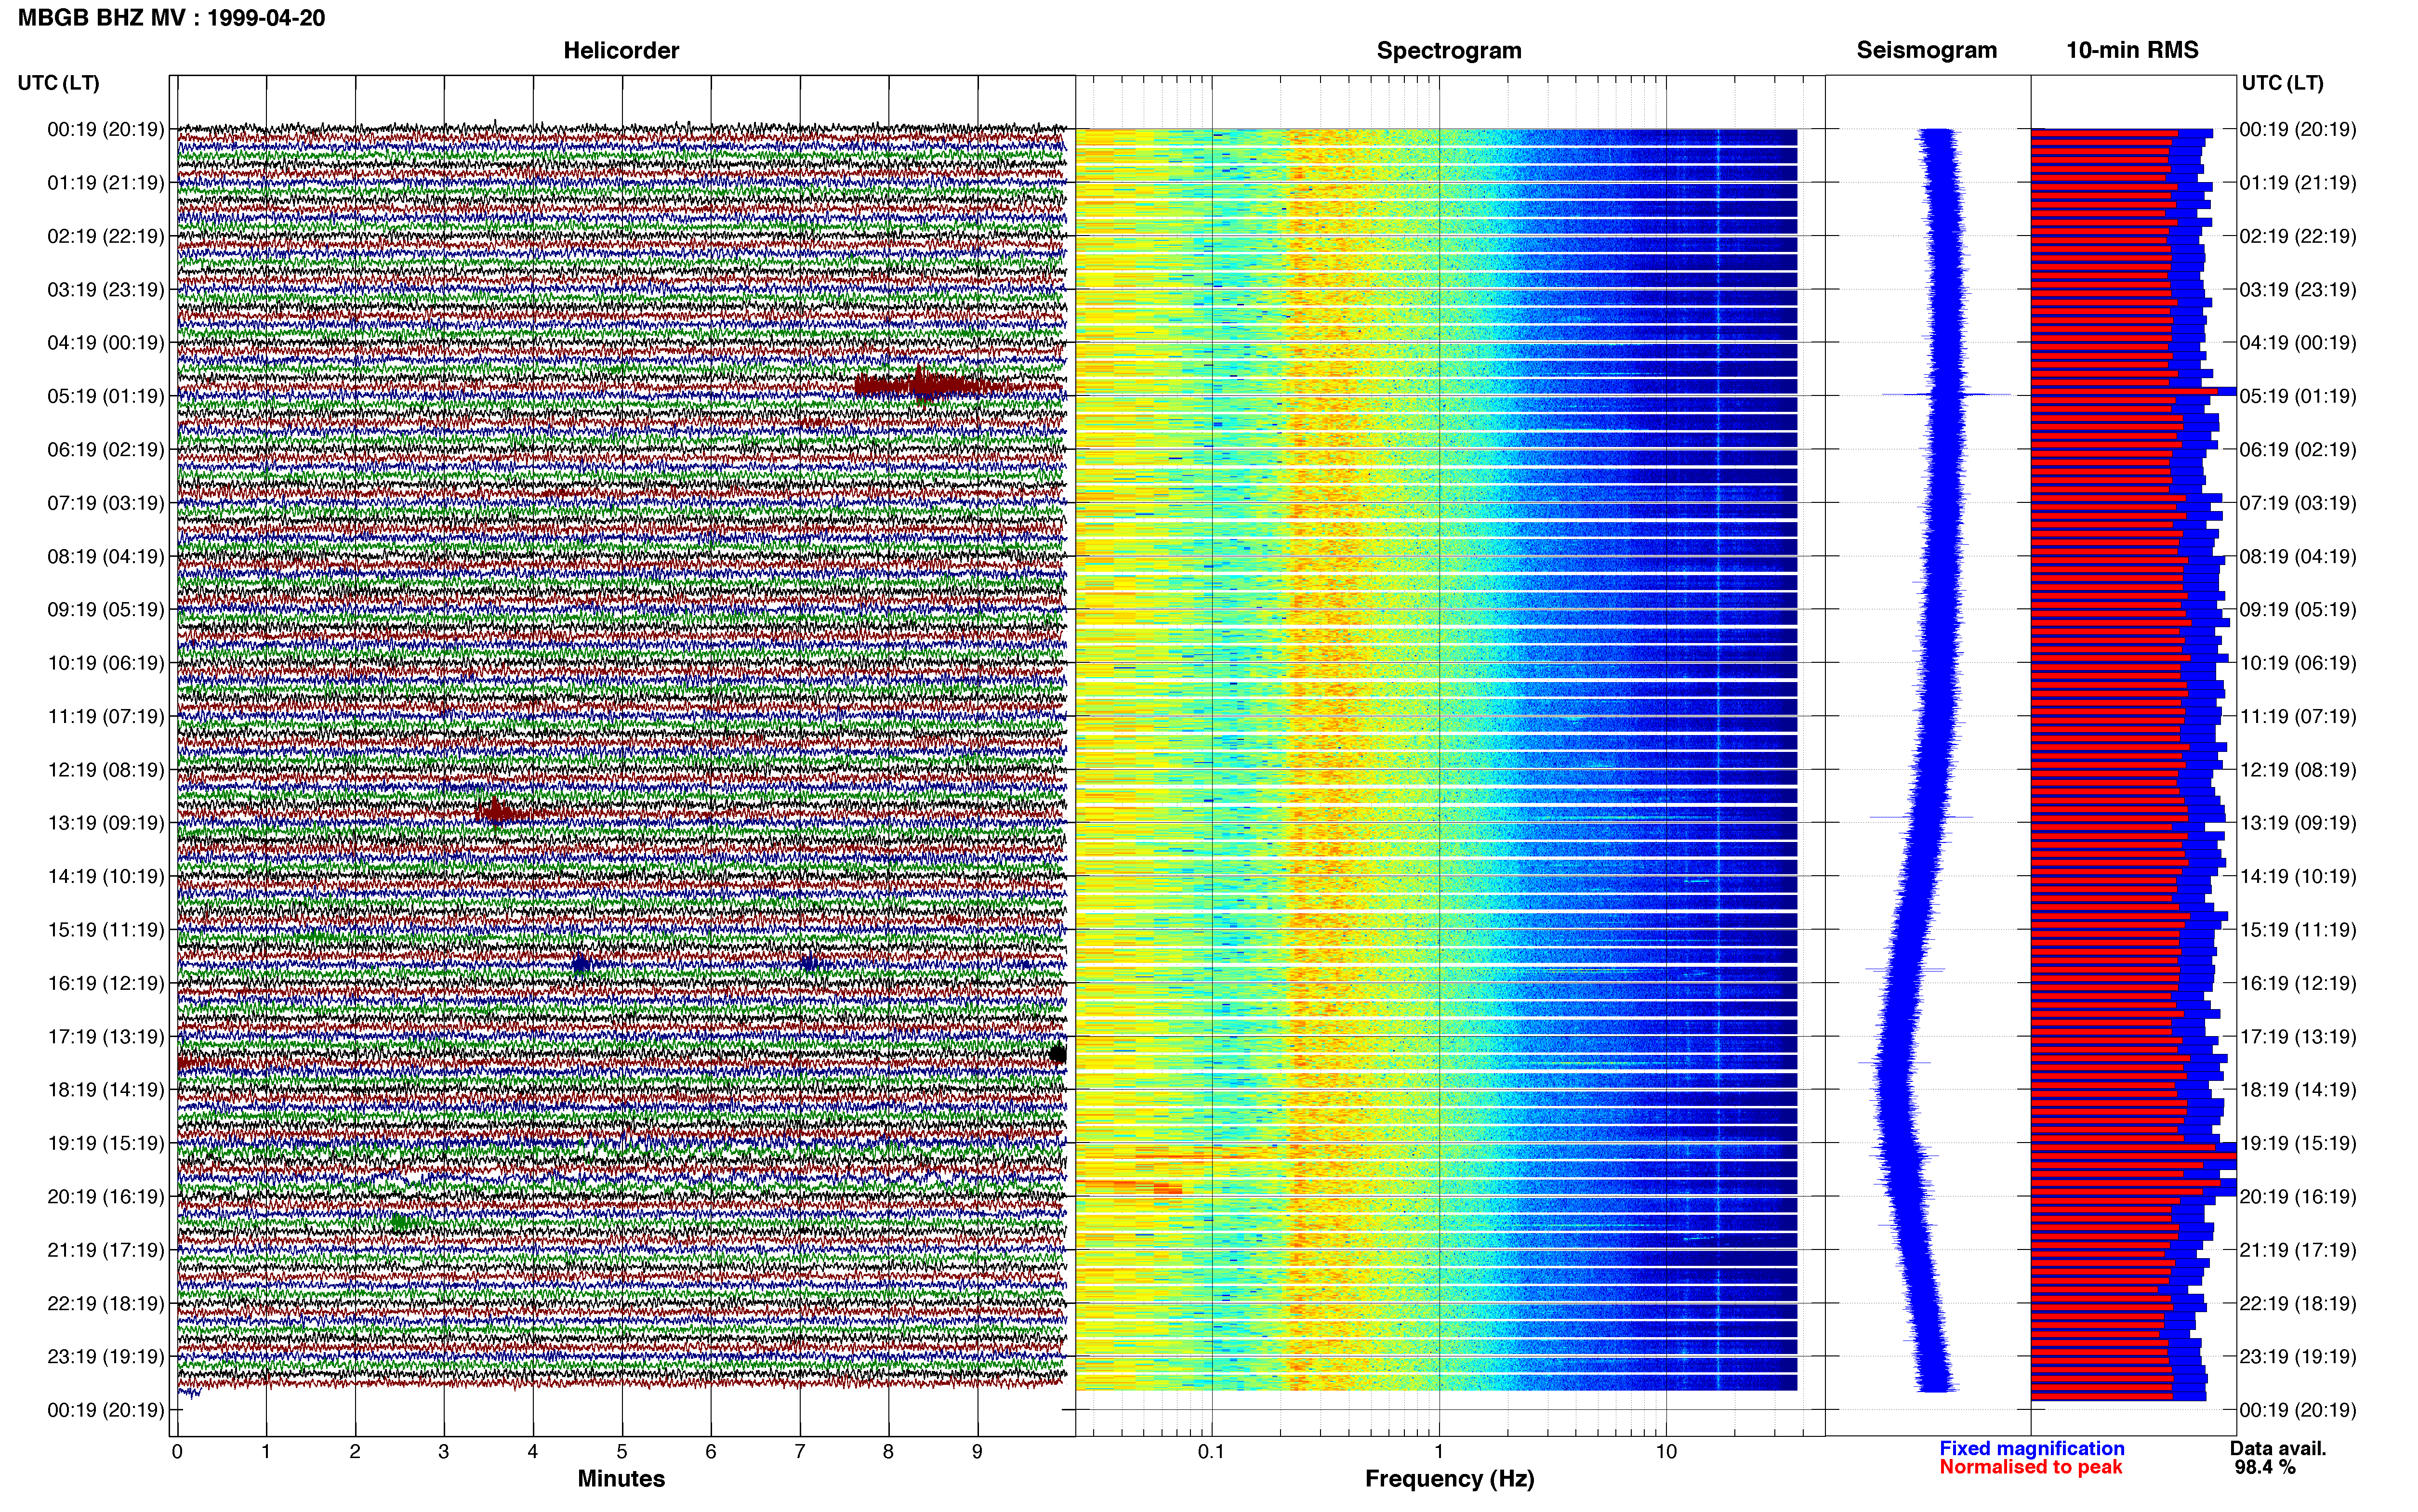Select the "Seismogram" panel heading
The image size is (2418, 1512).
[x=1926, y=50]
